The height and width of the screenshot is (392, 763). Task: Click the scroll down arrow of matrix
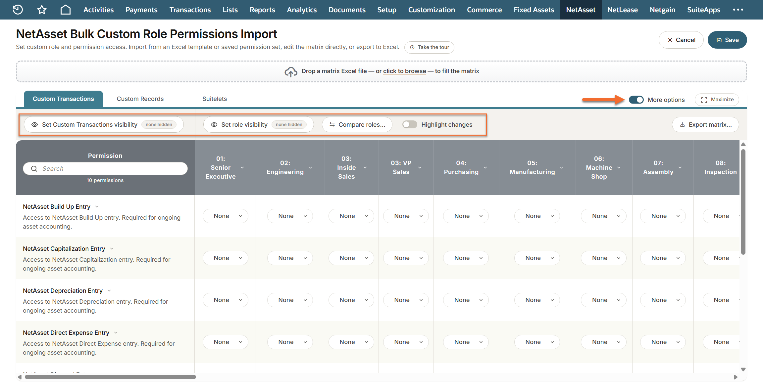(x=743, y=370)
